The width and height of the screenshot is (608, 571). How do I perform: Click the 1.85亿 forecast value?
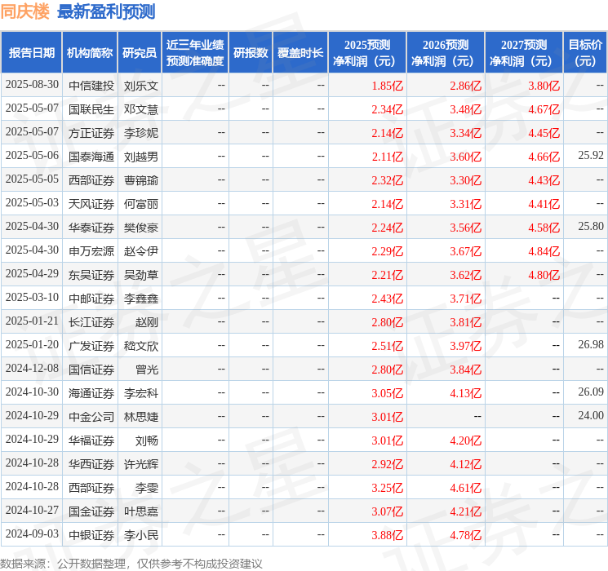pos(387,86)
